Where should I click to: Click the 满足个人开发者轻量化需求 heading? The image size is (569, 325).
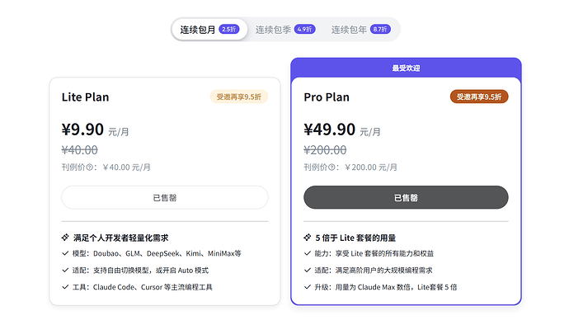click(x=121, y=238)
